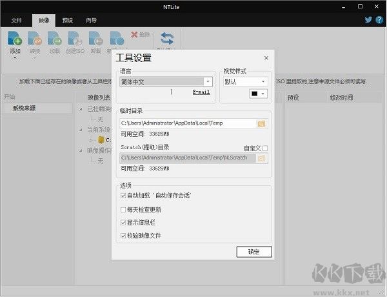Image resolution: width=387 pixels, height=297 pixels.
Task: Open the black color swatch picker
Action: click(x=258, y=94)
